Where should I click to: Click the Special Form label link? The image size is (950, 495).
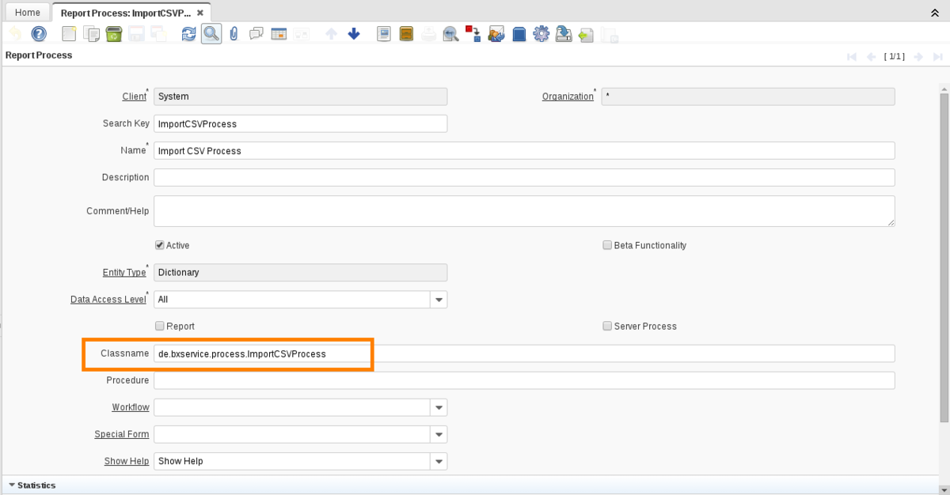[121, 434]
